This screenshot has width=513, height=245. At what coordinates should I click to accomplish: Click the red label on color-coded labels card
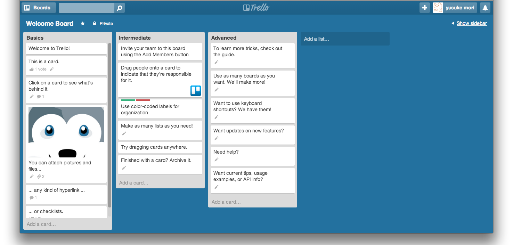coord(143,100)
